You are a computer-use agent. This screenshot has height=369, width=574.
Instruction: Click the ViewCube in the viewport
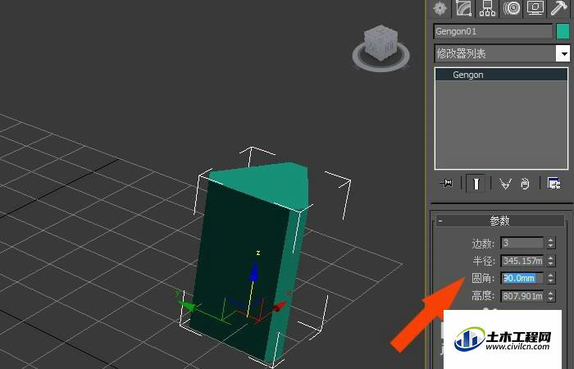click(x=381, y=42)
